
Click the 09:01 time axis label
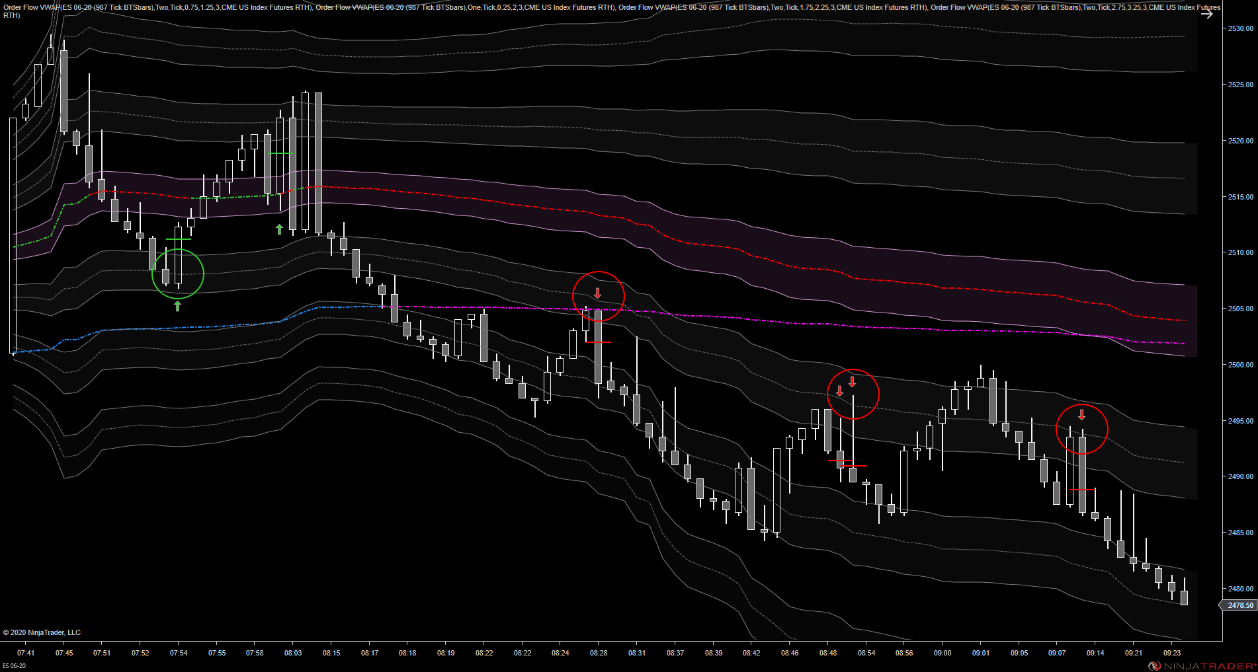pyautogui.click(x=981, y=653)
